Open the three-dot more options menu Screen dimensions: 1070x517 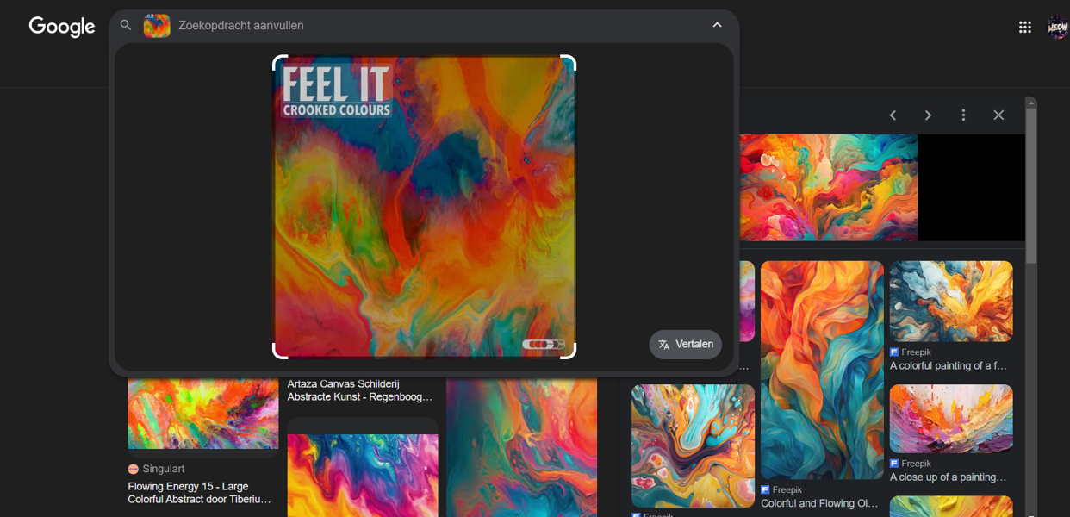pos(963,115)
